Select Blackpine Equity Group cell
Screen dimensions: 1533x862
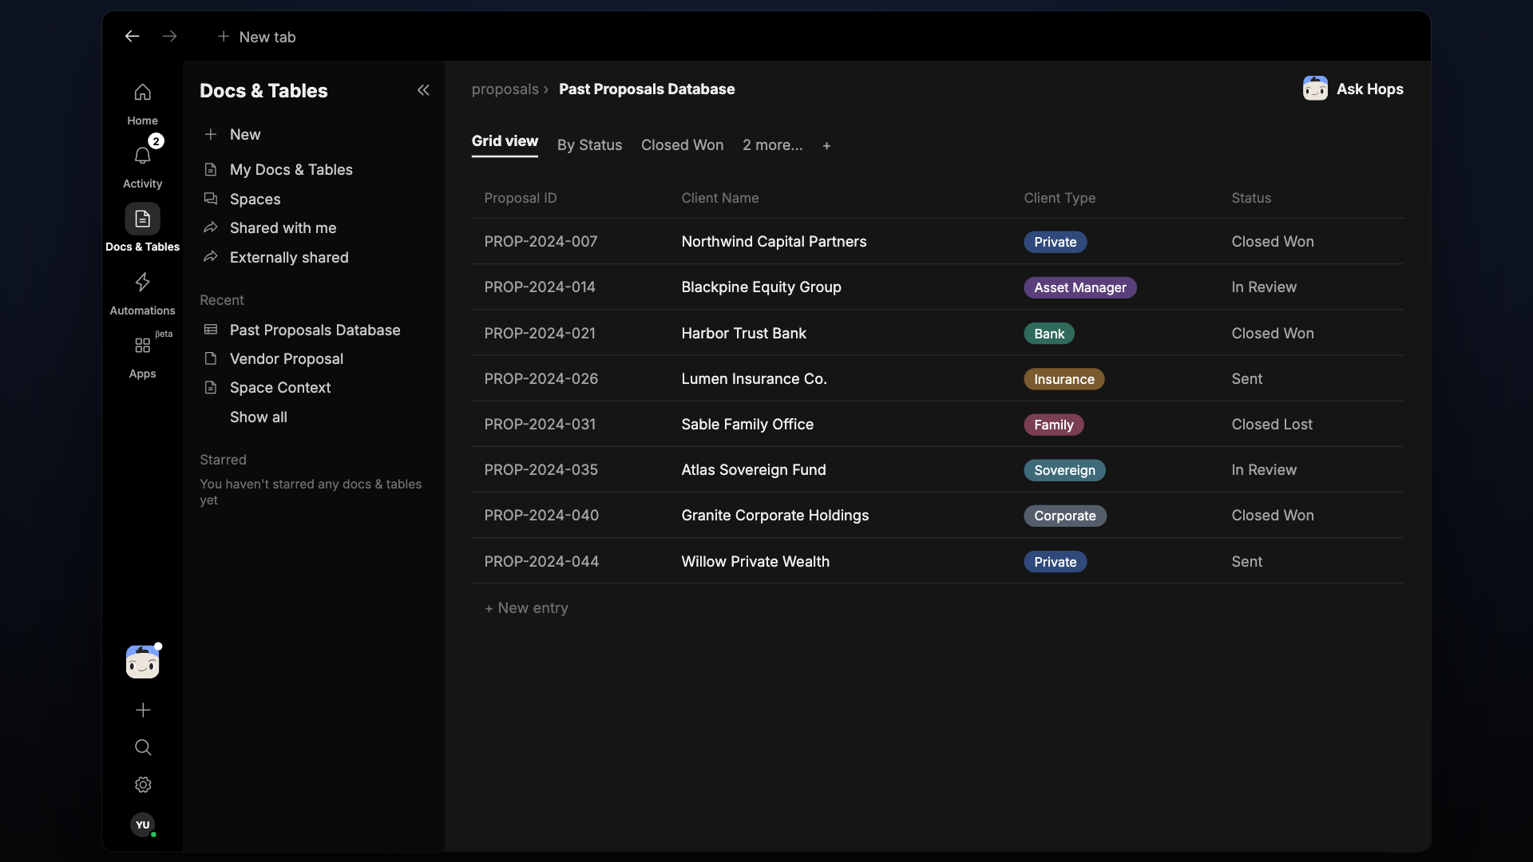pyautogui.click(x=761, y=287)
